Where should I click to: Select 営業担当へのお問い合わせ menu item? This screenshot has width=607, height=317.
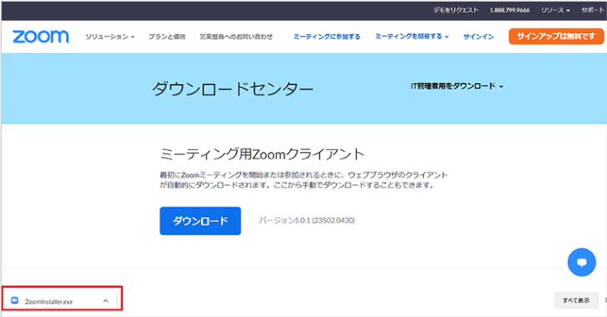click(236, 37)
